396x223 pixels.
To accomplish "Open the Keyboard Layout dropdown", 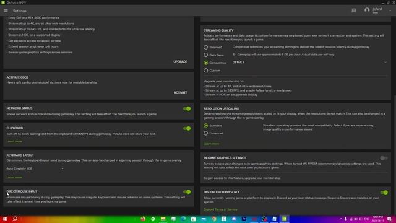I will [x=35, y=168].
